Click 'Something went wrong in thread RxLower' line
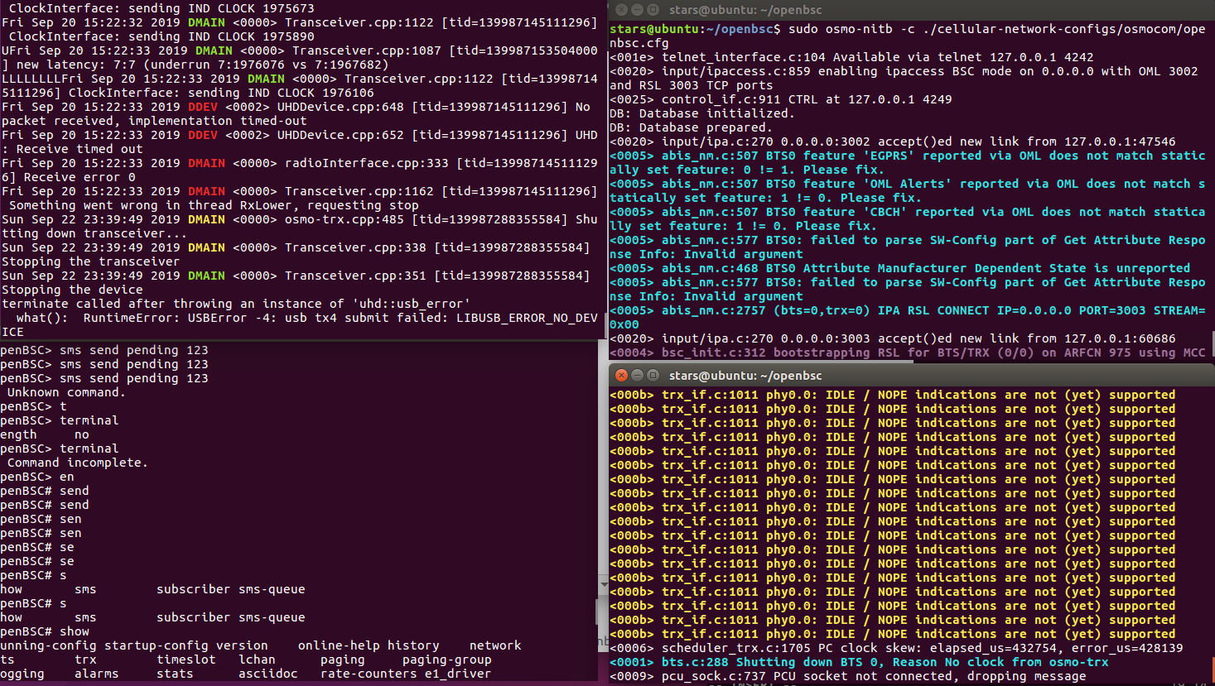Image resolution: width=1215 pixels, height=686 pixels. 214,205
